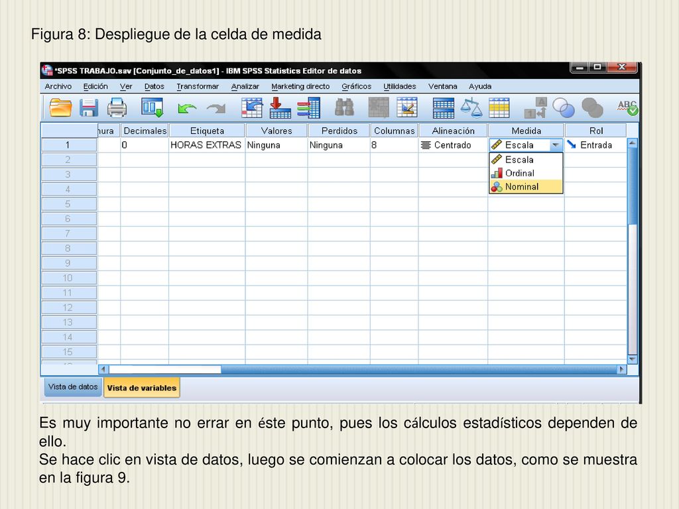Click the Weight cases scales icon

[x=471, y=107]
